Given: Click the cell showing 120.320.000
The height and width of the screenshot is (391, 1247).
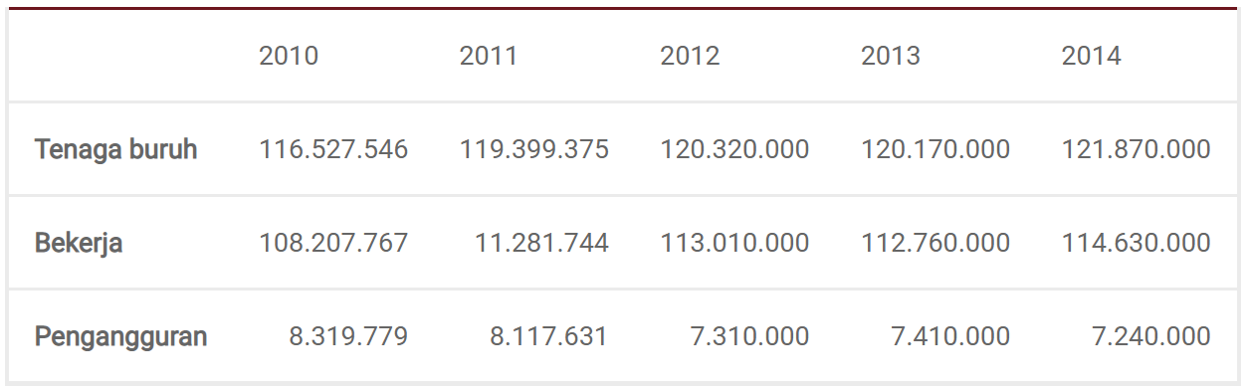Looking at the screenshot, I should coord(734,149).
